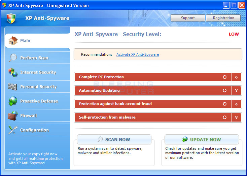
Task: Open the Perform Scan tab
Action: pos(37,58)
